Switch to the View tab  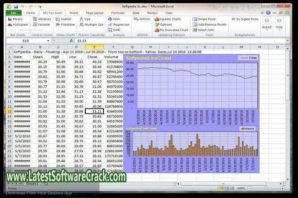pyautogui.click(x=169, y=13)
